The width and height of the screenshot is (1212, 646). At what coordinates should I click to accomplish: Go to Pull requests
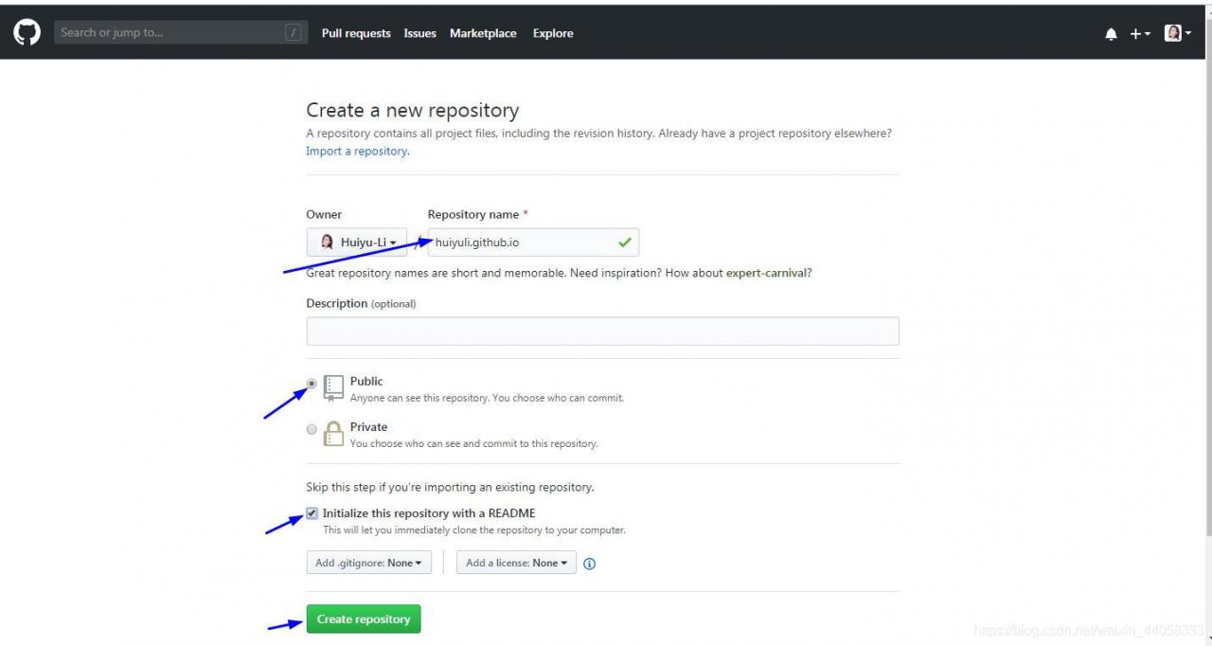[356, 33]
